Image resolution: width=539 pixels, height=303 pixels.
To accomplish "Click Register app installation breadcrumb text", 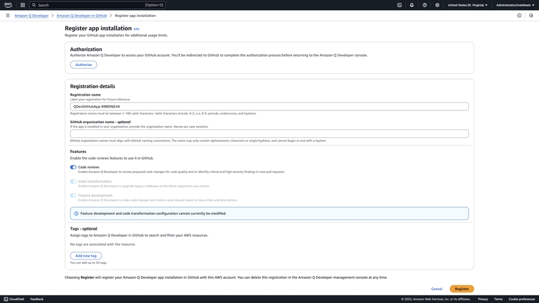I will 135,15.
